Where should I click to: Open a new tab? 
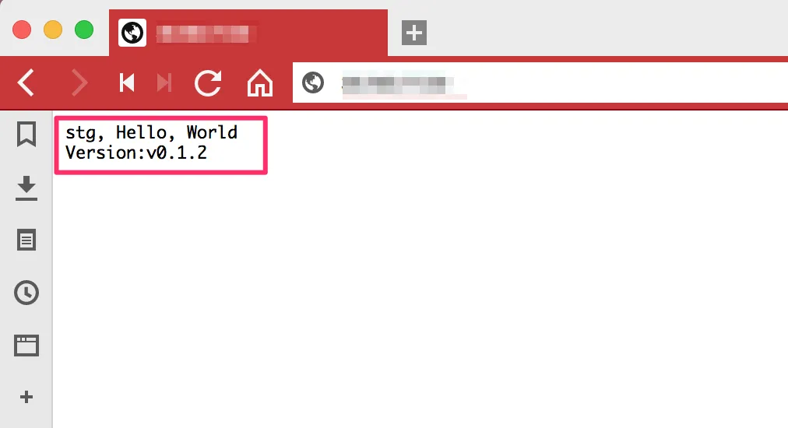coord(414,33)
